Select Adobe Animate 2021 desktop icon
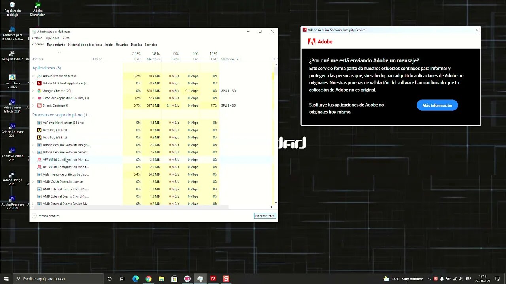This screenshot has height=284, width=506. point(12,131)
